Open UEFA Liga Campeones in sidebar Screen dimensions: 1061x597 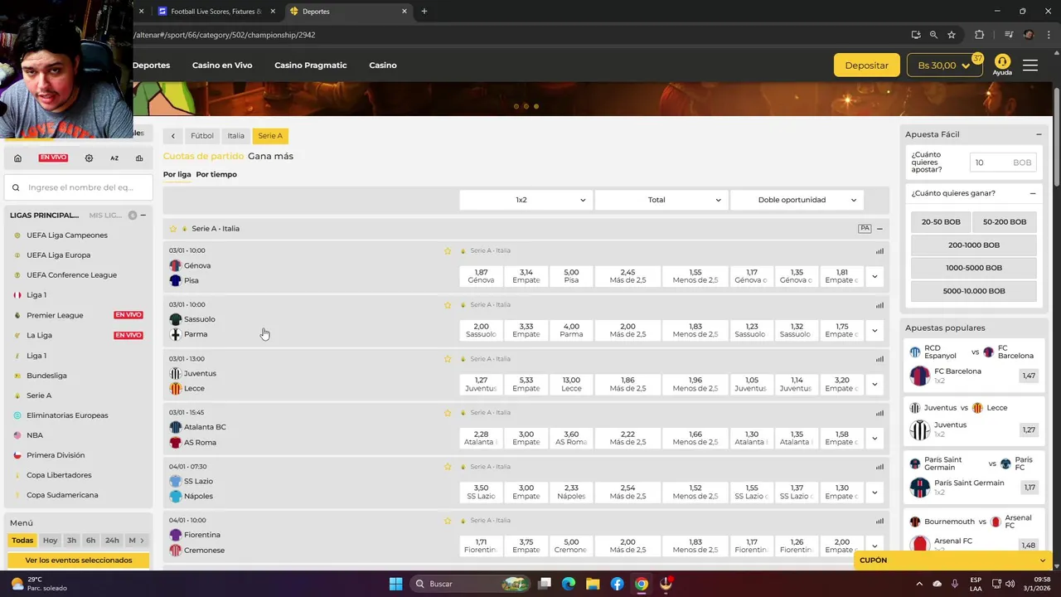pyautogui.click(x=67, y=235)
